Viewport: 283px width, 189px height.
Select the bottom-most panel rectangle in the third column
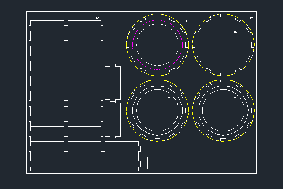122,163
